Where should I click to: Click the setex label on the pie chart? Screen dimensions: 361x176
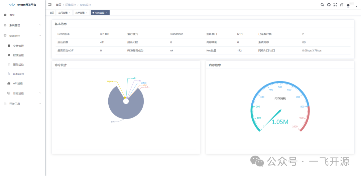pyautogui.click(x=144, y=83)
